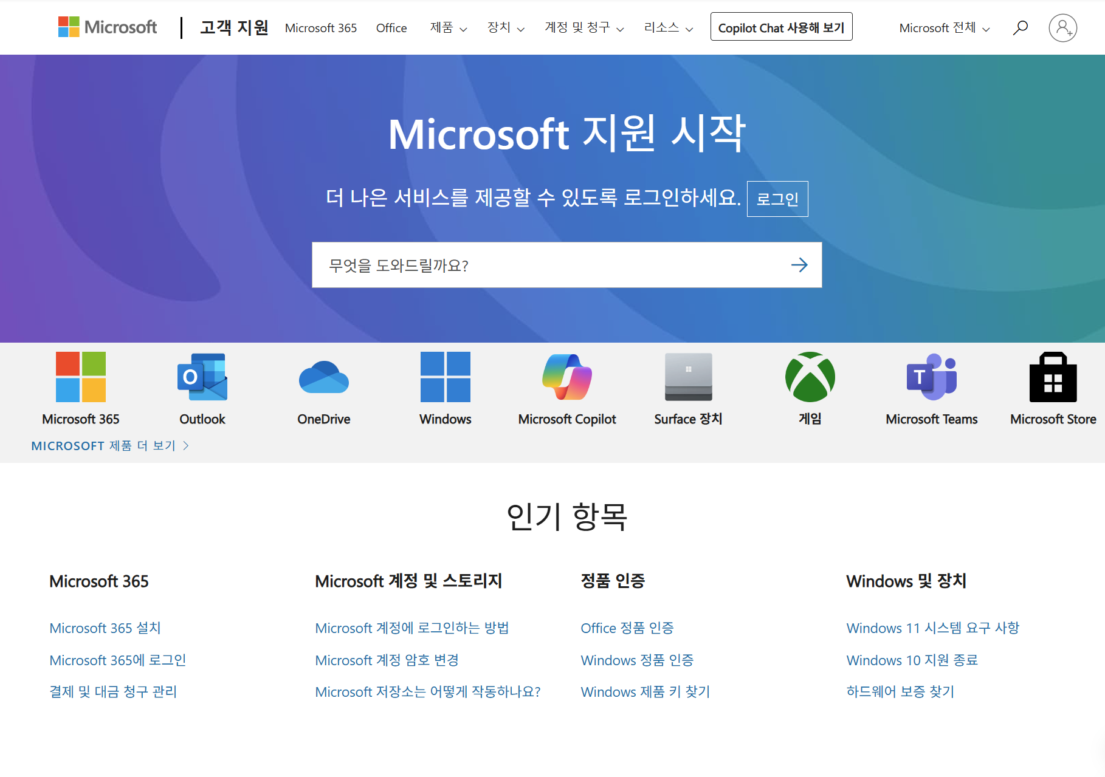This screenshot has width=1105, height=777.
Task: Open 하드웨어 보증 찾기 link
Action: (901, 692)
